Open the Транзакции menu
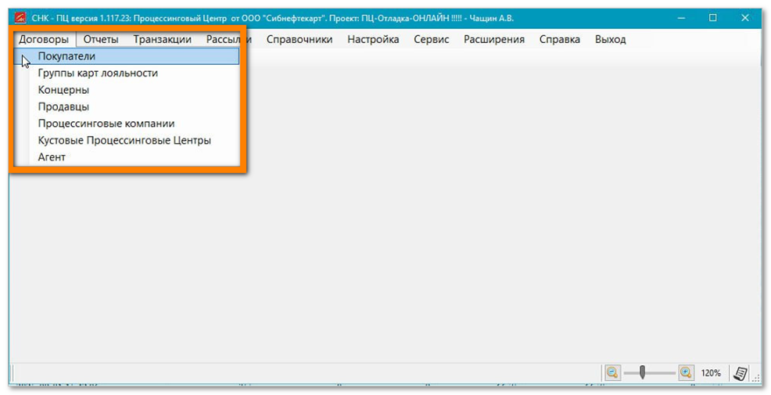 tap(163, 39)
